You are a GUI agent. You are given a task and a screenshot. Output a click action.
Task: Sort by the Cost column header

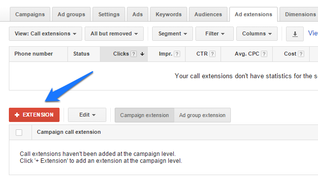pyautogui.click(x=290, y=54)
